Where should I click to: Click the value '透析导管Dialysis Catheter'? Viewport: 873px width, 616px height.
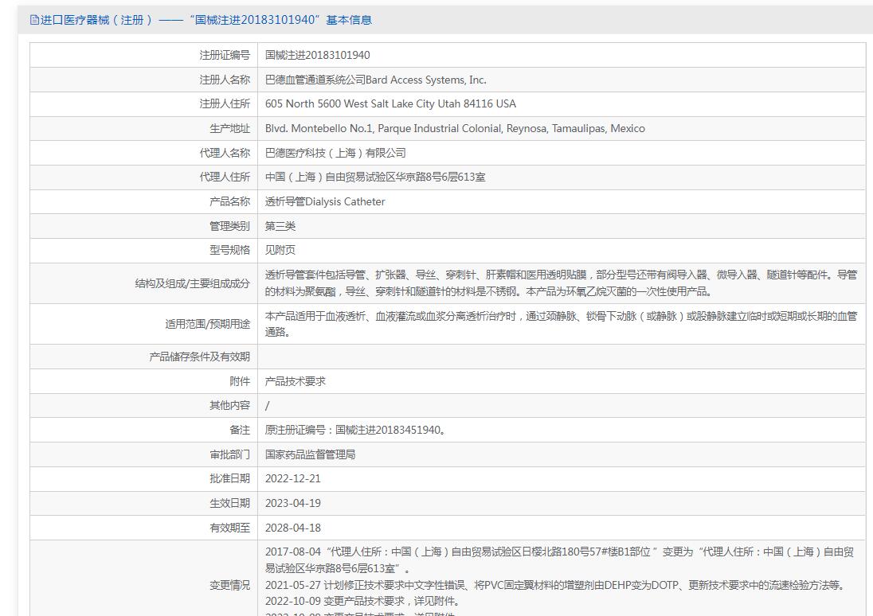point(325,201)
